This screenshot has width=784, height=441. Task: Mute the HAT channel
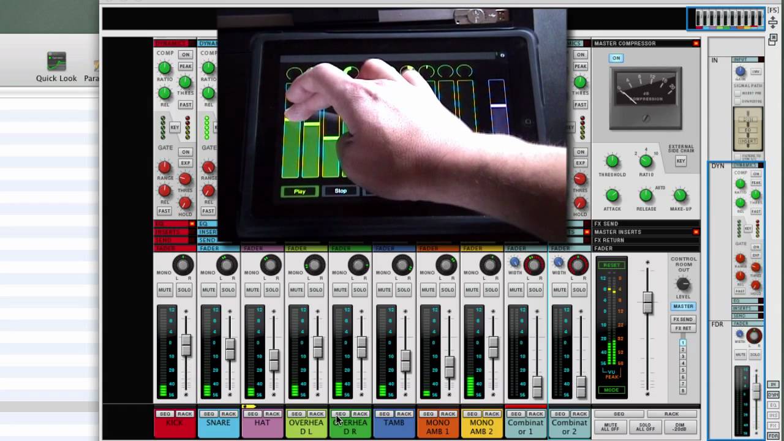point(252,290)
